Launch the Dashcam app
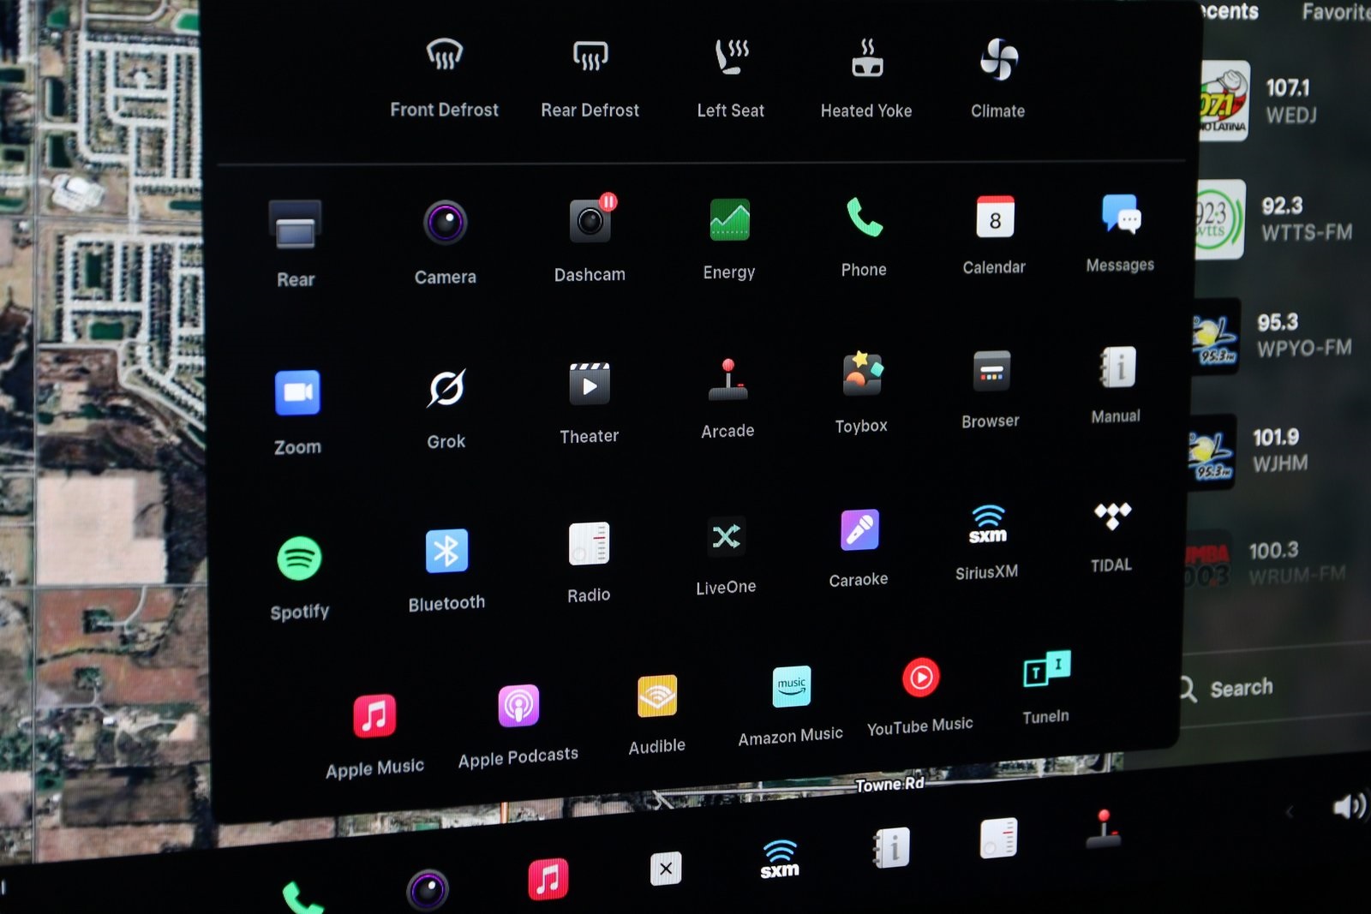Viewport: 1371px width, 914px height. click(x=590, y=223)
